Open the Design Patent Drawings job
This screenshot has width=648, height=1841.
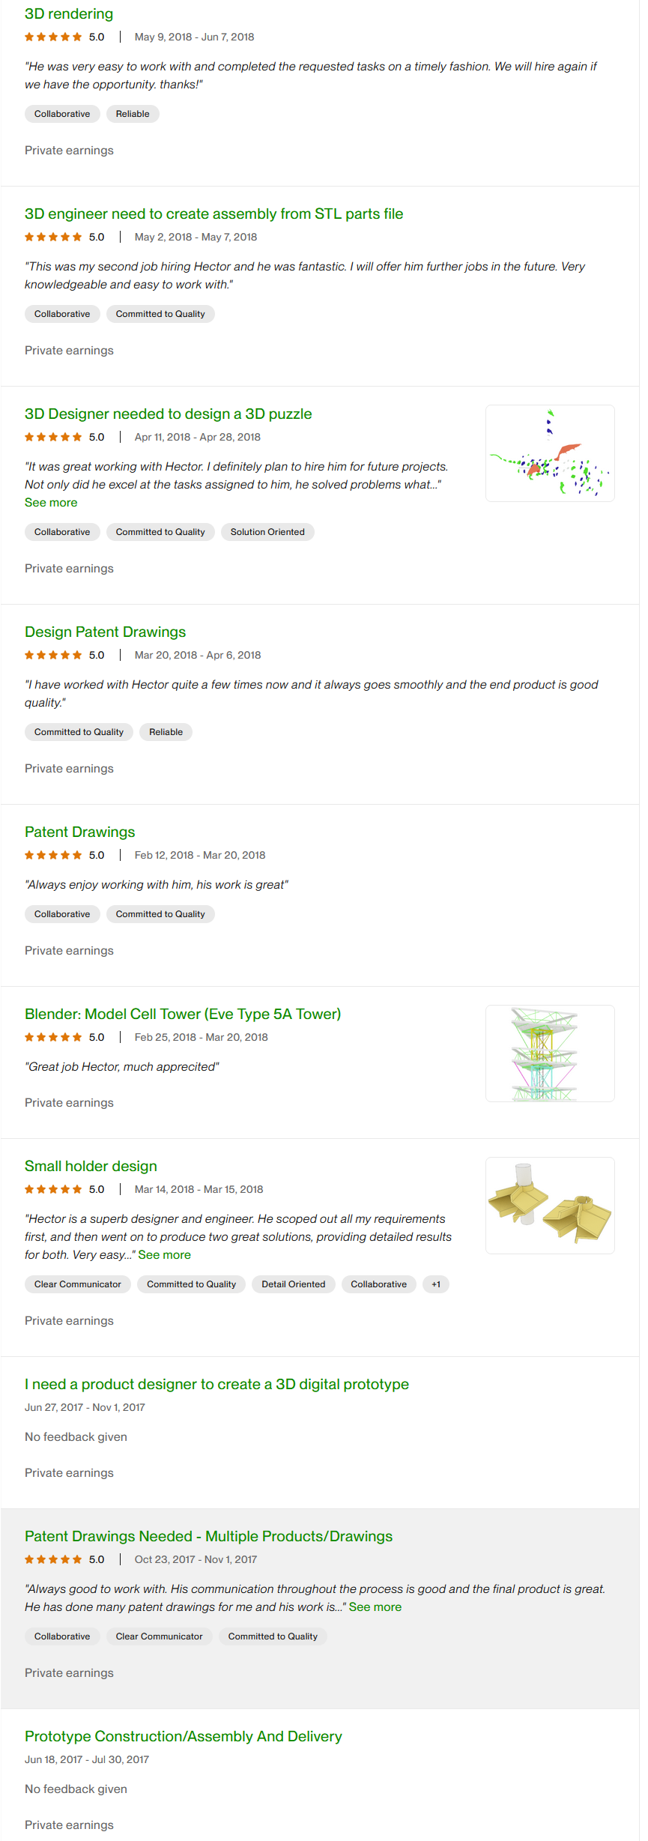coord(105,632)
